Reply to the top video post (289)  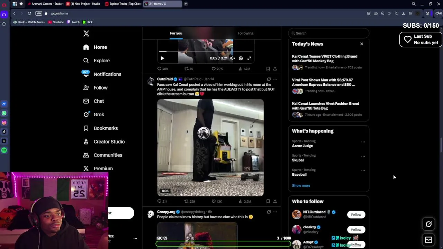click(x=163, y=69)
